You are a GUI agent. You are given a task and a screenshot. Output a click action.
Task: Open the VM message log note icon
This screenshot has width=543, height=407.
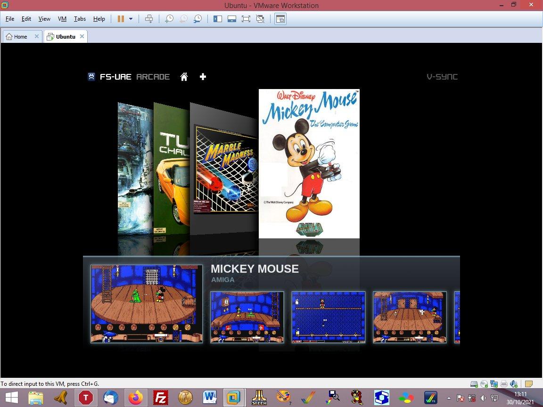pos(529,384)
